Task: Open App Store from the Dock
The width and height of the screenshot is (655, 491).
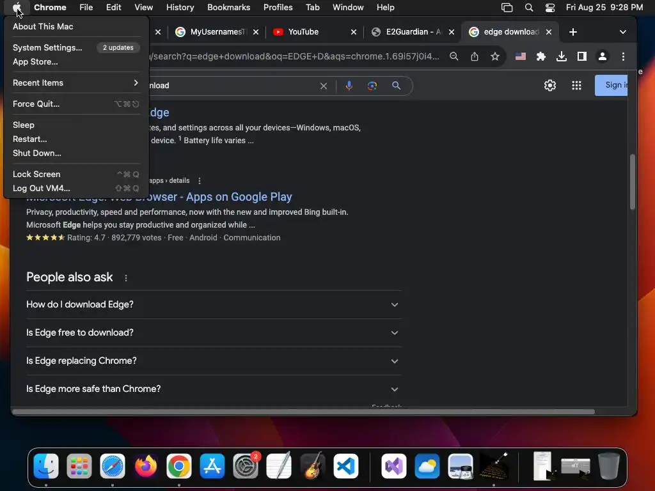Action: (212, 466)
